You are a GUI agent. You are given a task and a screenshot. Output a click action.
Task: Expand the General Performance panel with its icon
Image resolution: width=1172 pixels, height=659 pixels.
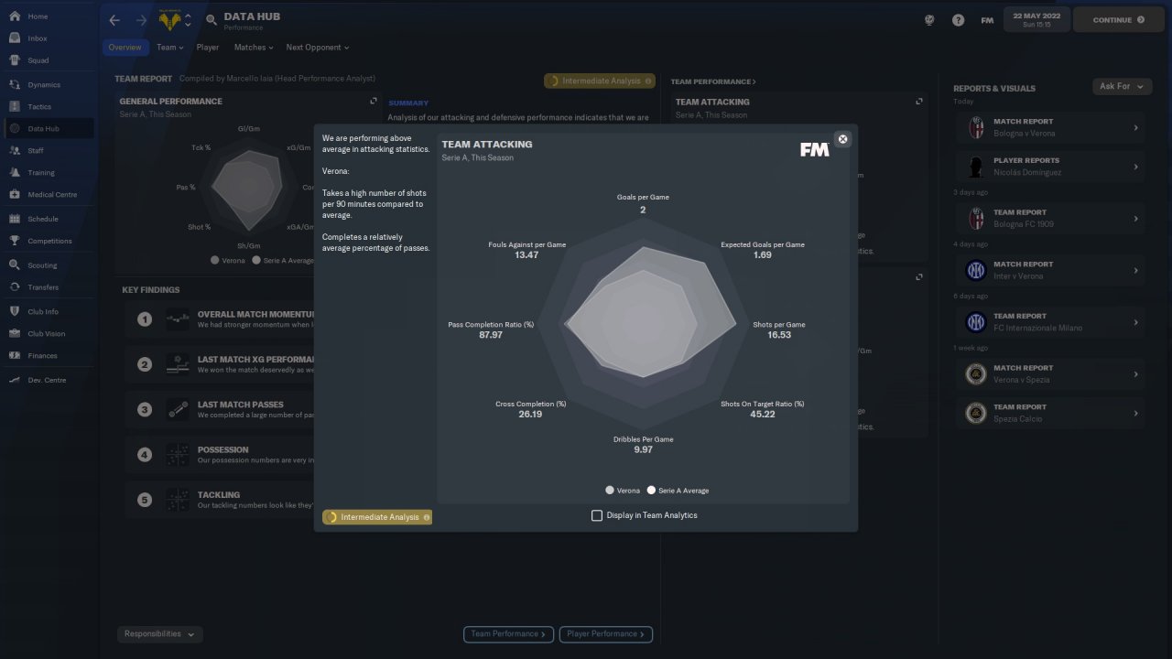click(373, 102)
